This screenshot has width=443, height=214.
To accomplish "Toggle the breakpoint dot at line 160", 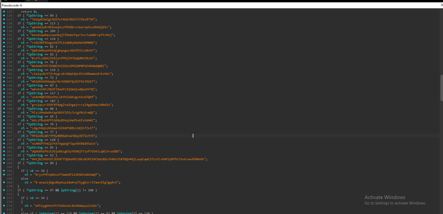I will (4, 147).
